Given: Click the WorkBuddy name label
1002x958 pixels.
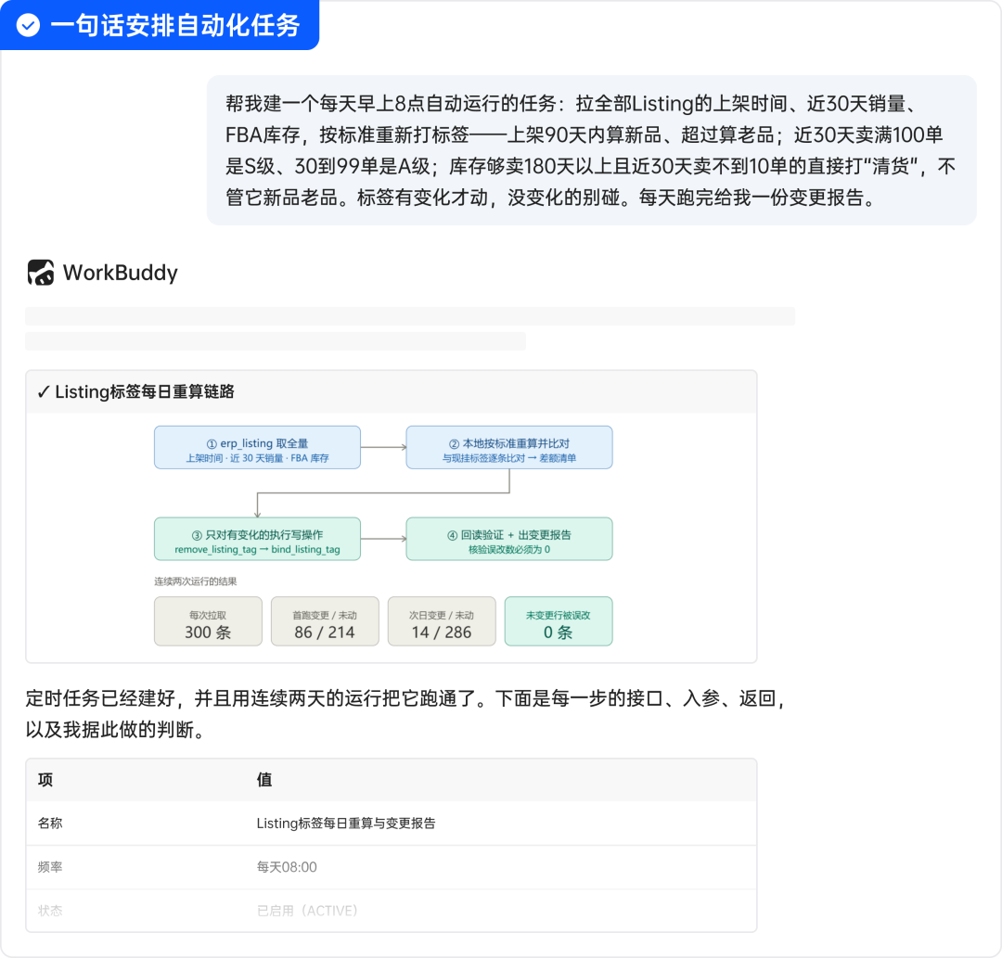Looking at the screenshot, I should [x=120, y=273].
